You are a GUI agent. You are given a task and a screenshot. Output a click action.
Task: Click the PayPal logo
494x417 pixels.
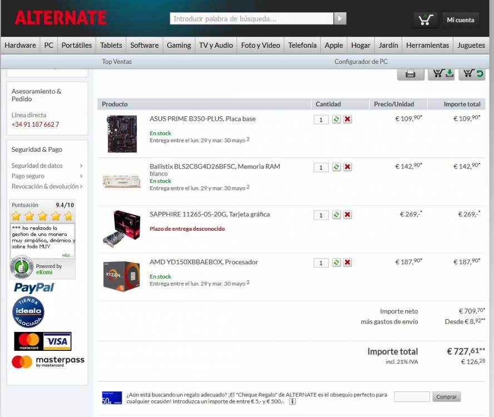34,287
